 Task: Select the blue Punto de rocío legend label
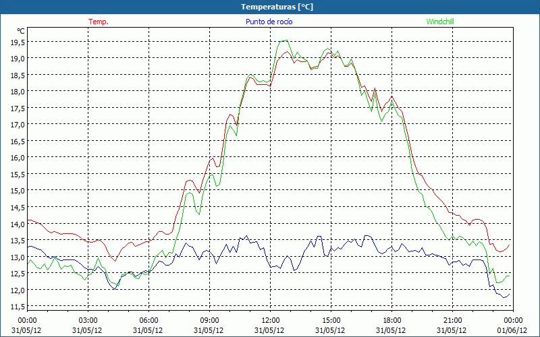point(269,22)
